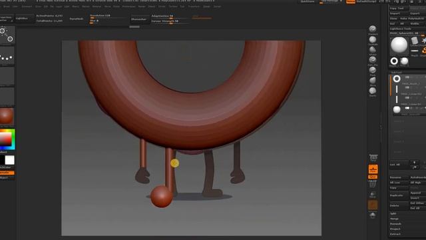Click the Del All button
Screen dimensions: 426x240
point(418,208)
